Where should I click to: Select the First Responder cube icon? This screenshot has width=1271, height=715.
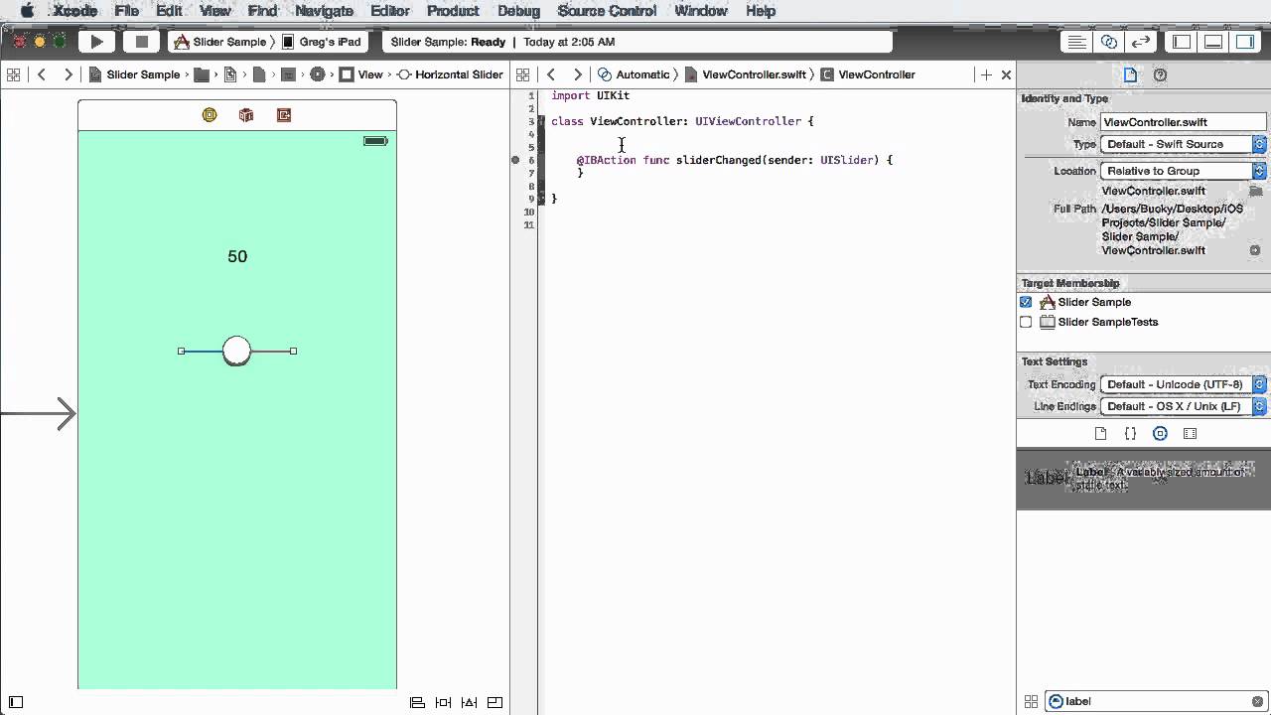[246, 115]
